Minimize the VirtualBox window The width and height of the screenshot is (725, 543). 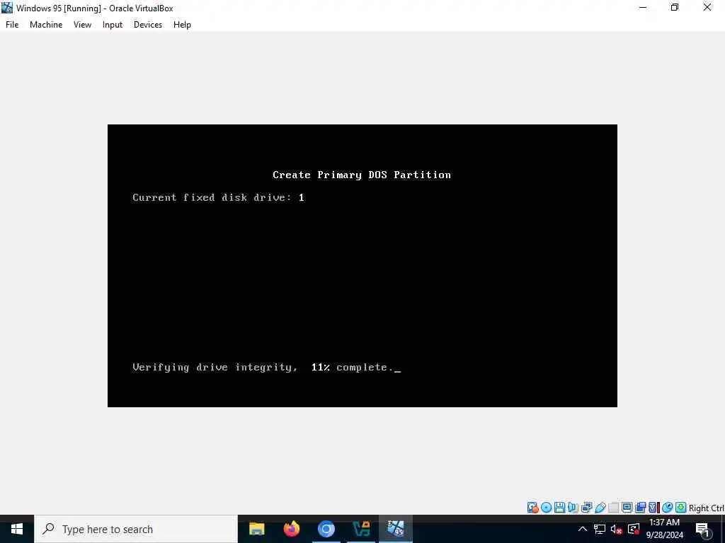tap(643, 7)
